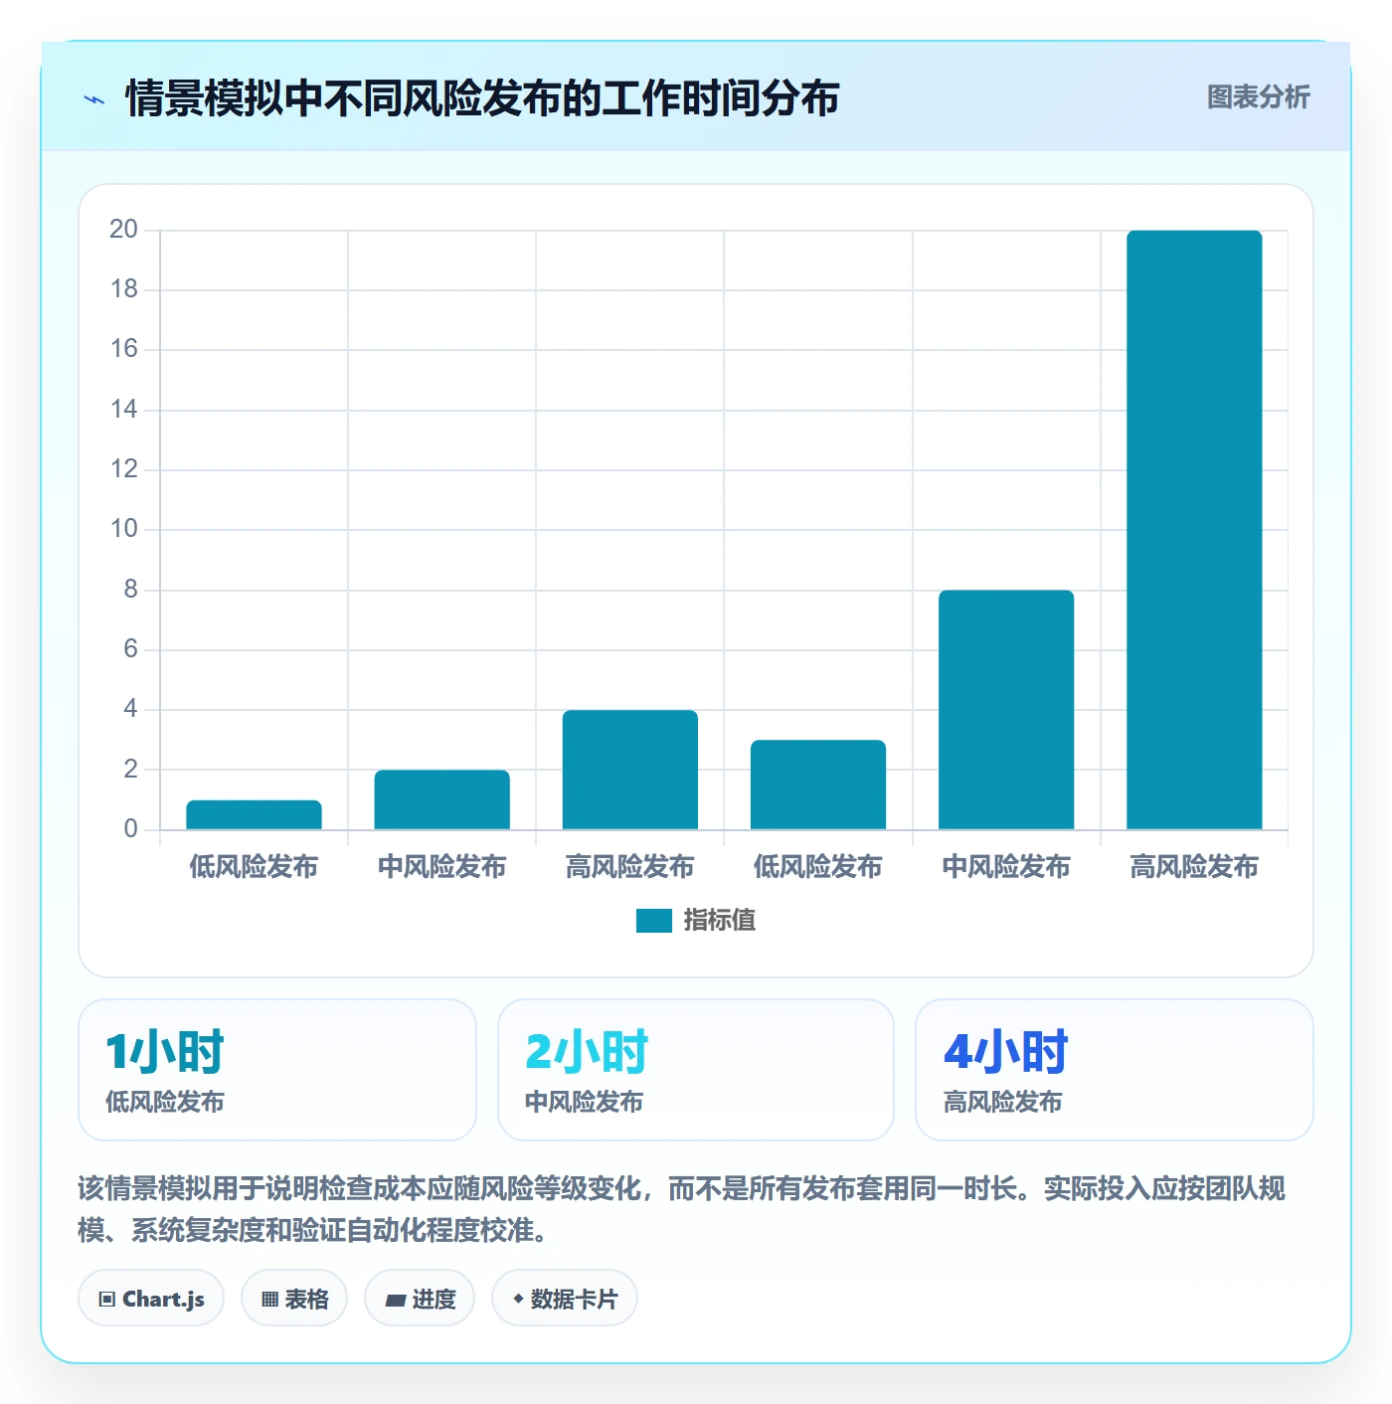Click the 图表分析 label in header
1392x1404 pixels.
coord(1258,97)
